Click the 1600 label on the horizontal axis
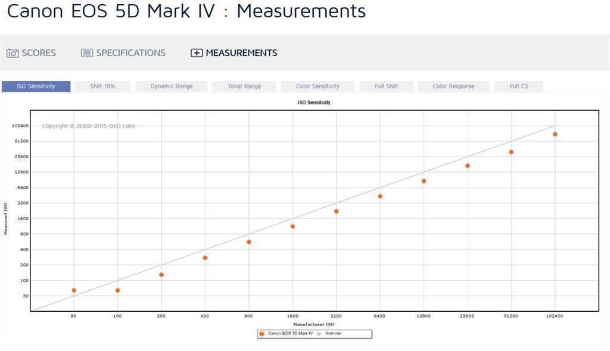This screenshot has height=351, width=610. [x=292, y=316]
